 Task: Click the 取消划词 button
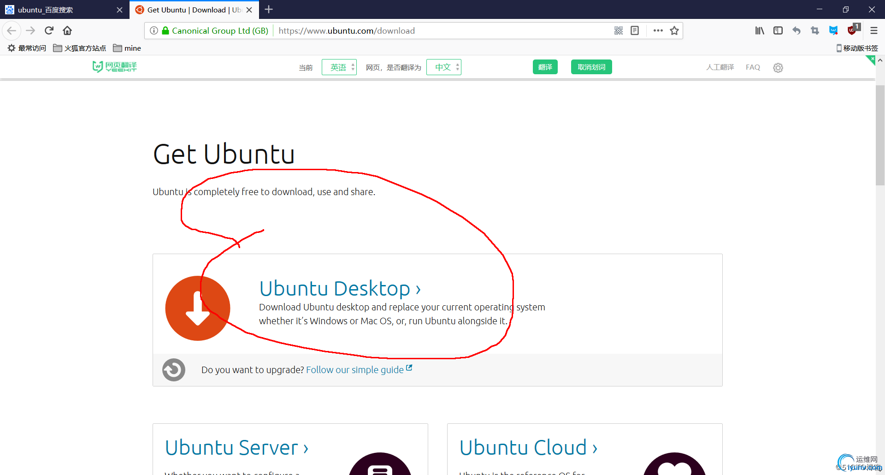point(591,67)
